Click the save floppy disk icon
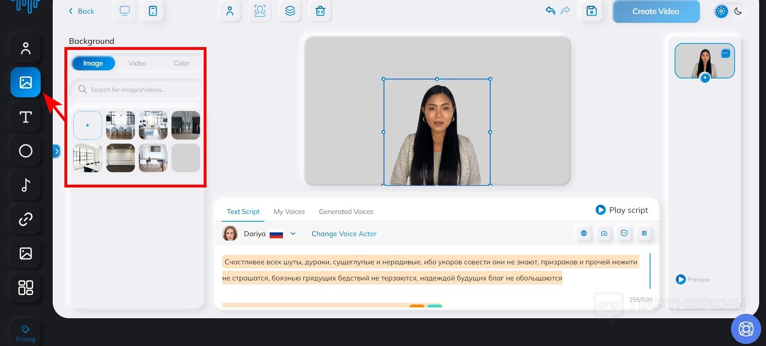Screen dimensions: 766x346 (591, 11)
